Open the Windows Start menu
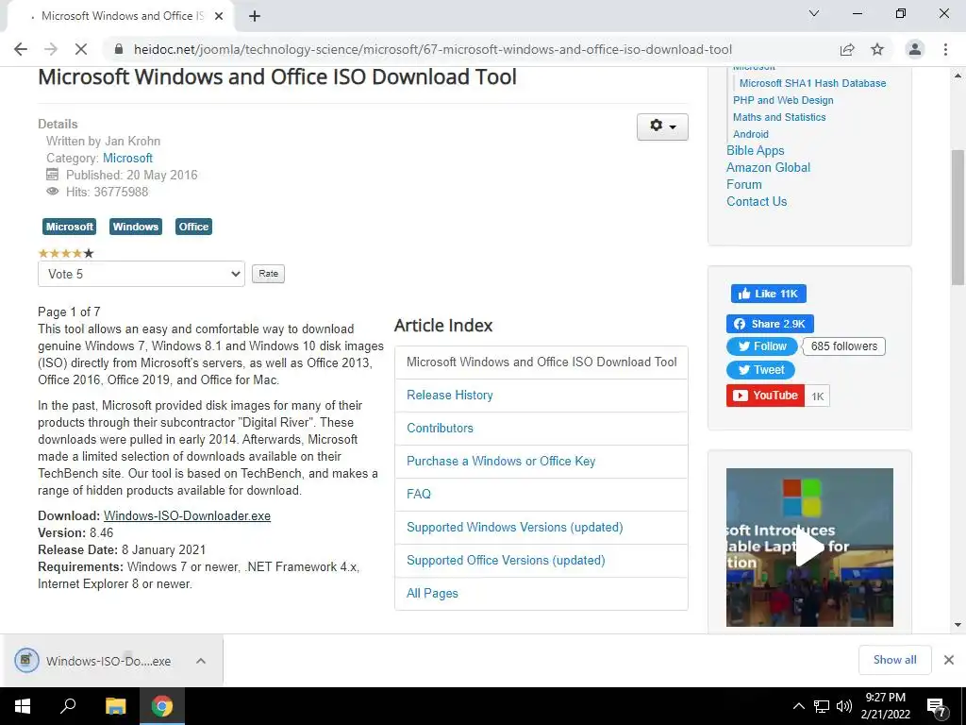Image resolution: width=966 pixels, height=725 pixels. coord(23,706)
